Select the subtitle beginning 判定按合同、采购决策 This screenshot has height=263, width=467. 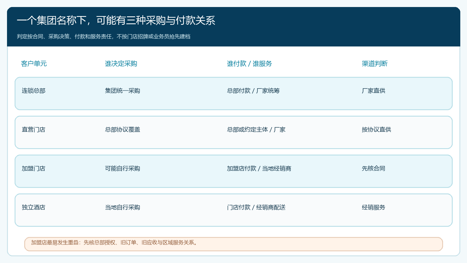click(x=104, y=37)
